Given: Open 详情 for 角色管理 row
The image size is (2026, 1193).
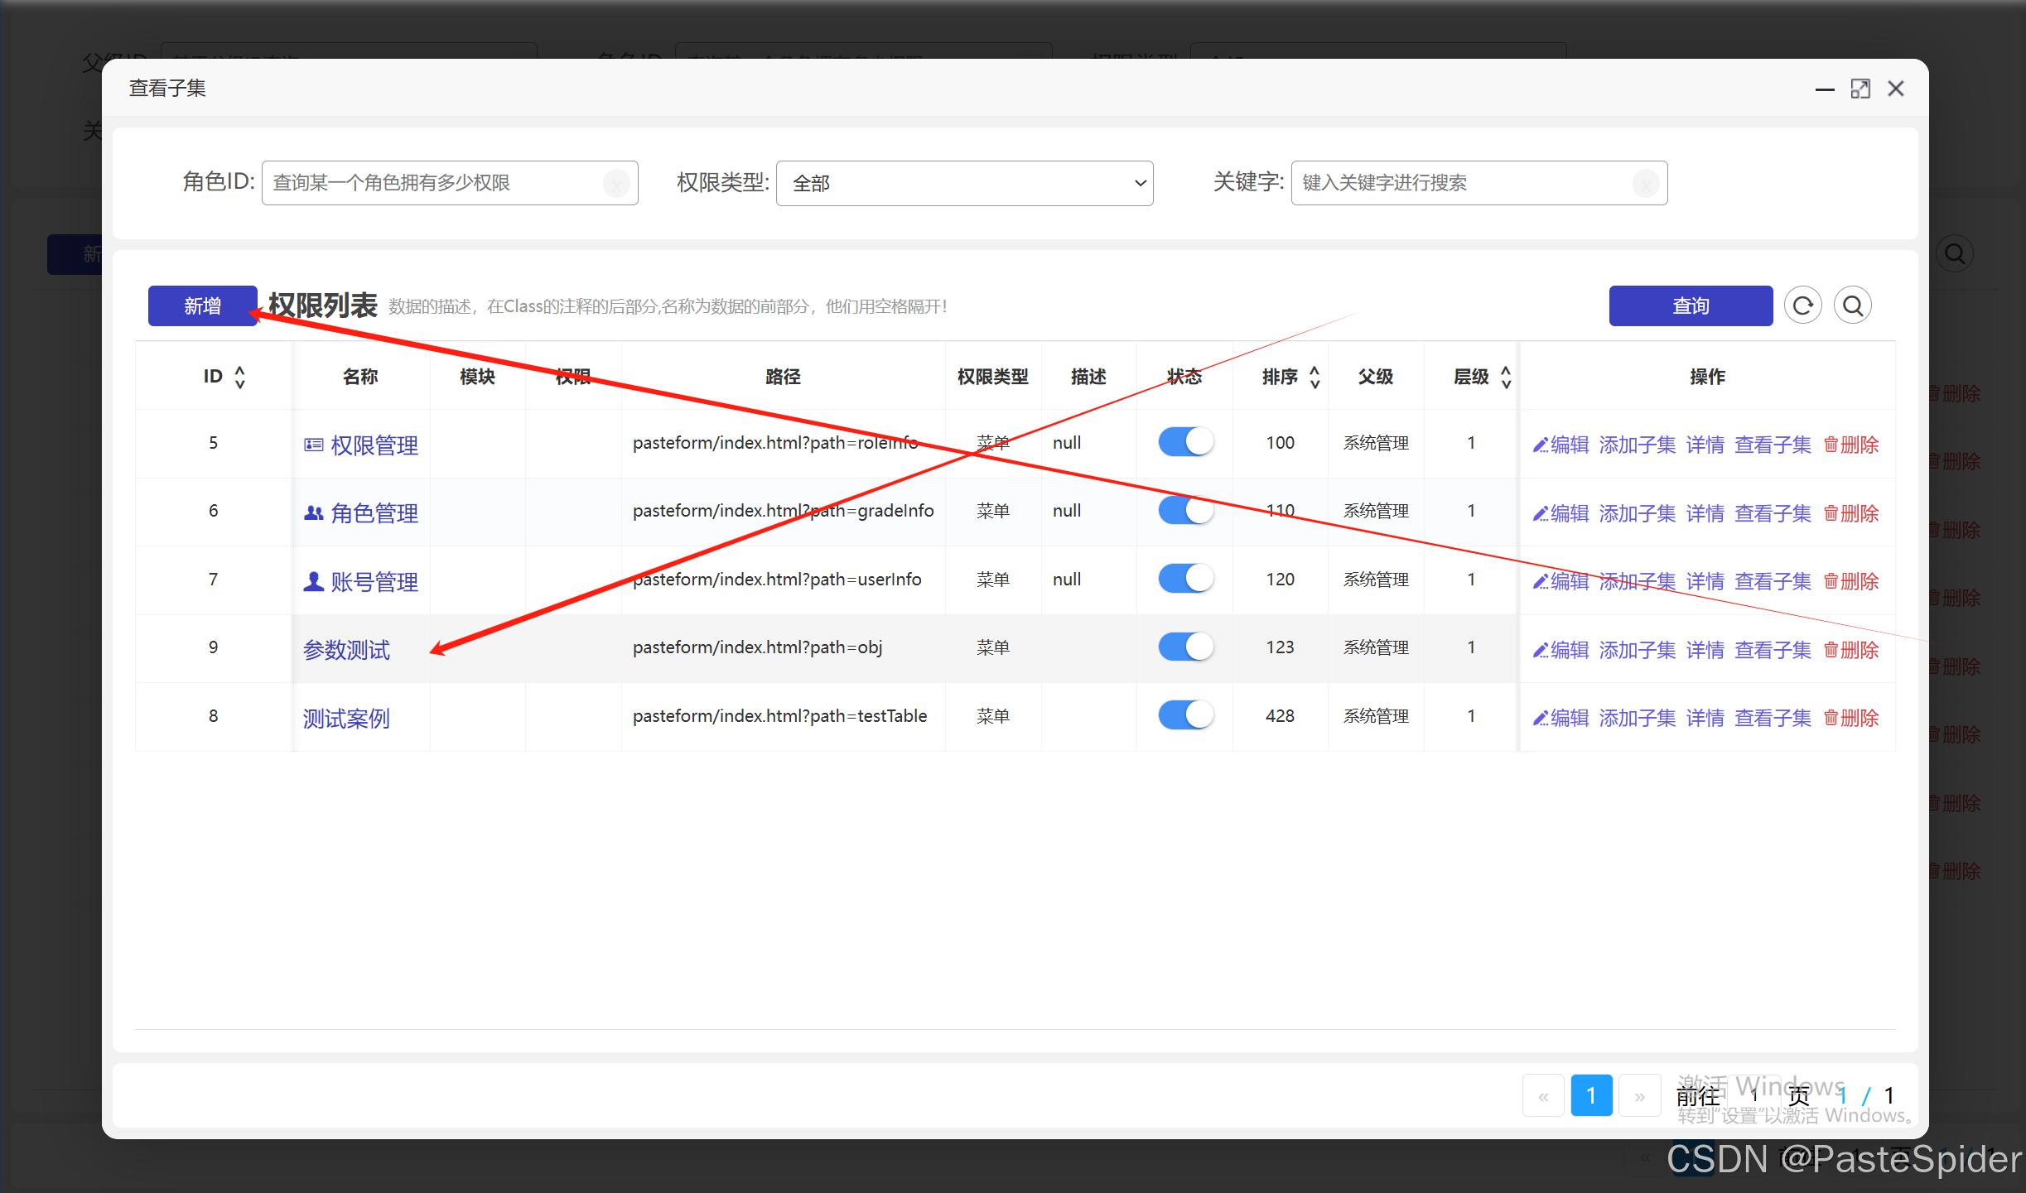Looking at the screenshot, I should (1705, 514).
